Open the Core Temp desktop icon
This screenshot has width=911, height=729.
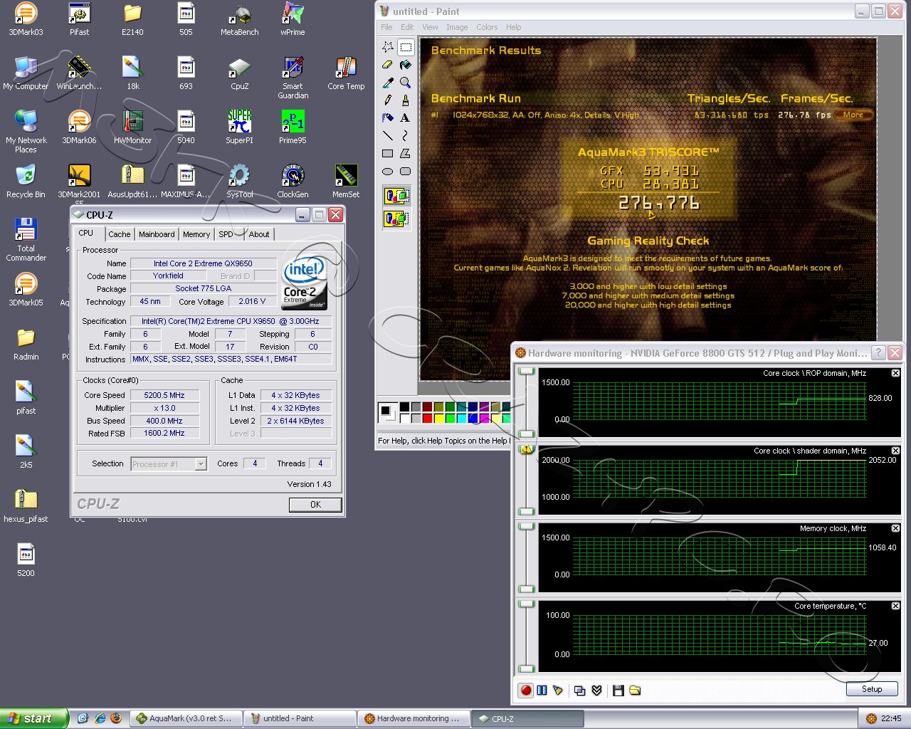click(346, 73)
